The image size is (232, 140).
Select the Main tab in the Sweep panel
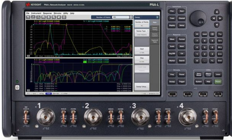click(x=155, y=22)
